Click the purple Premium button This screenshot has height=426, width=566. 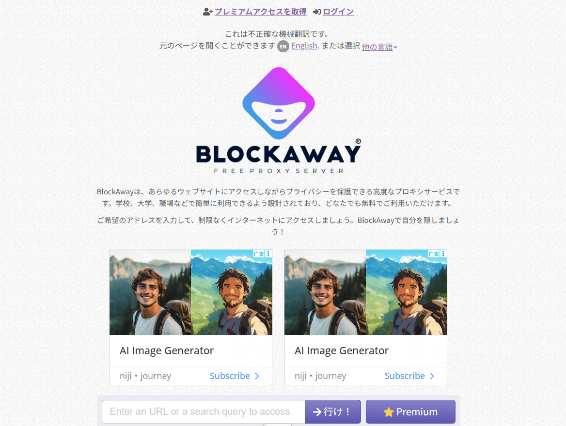(x=411, y=411)
